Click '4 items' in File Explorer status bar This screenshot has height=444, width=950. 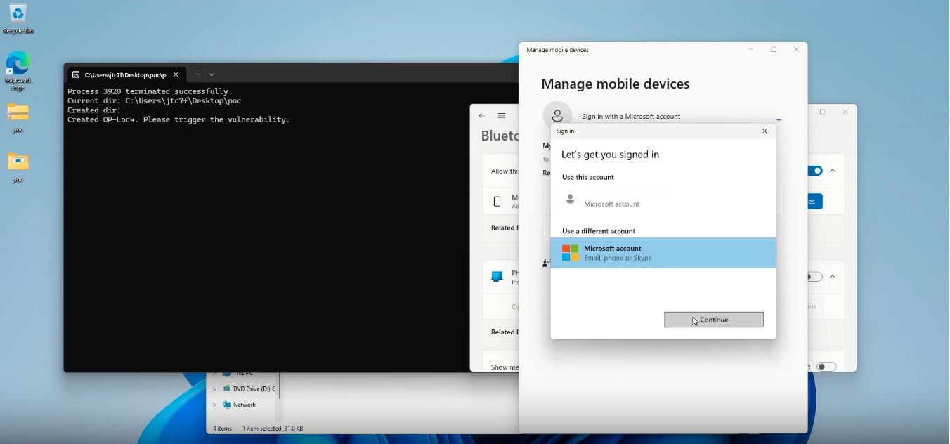point(222,429)
